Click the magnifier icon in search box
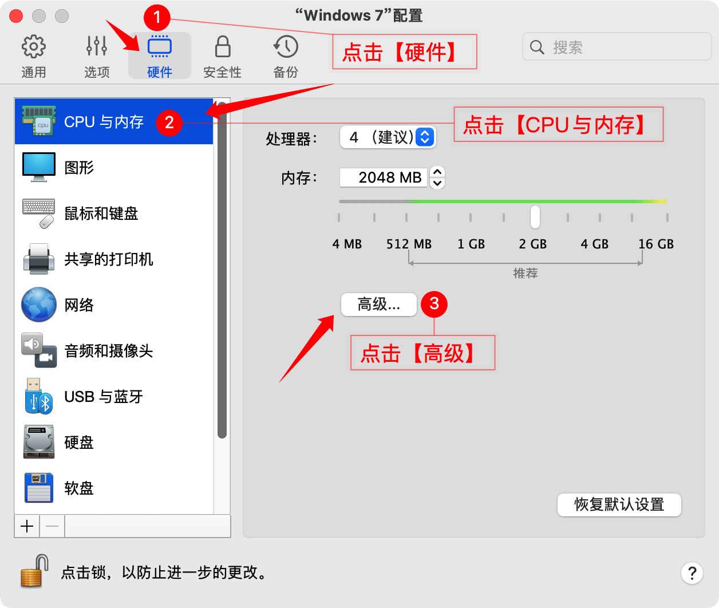 click(537, 47)
